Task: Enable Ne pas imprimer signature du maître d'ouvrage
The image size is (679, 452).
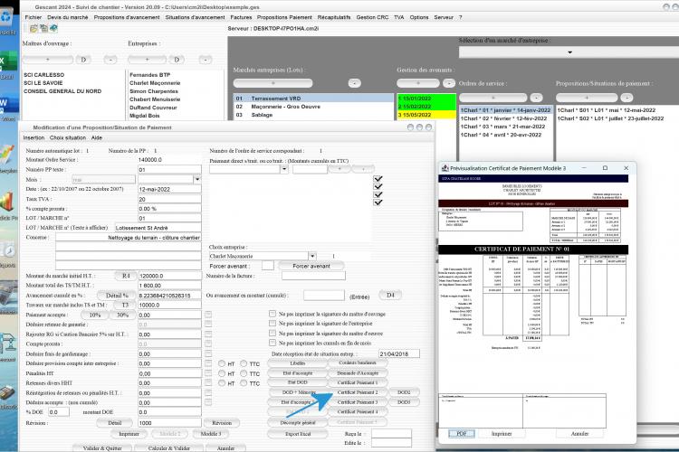Action: click(x=273, y=314)
